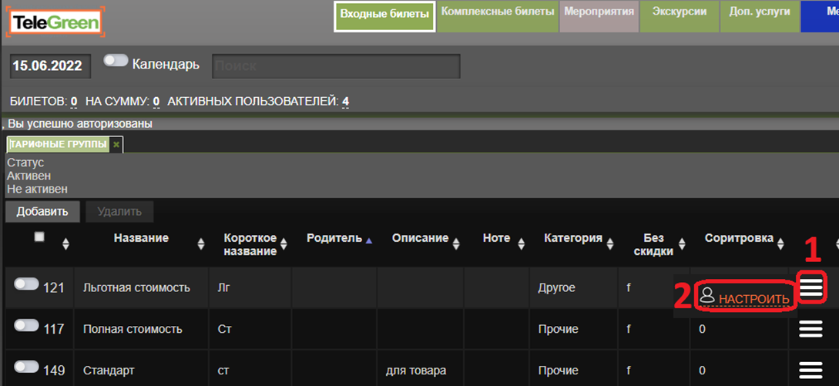Close the Тарифные группы tag

click(x=116, y=144)
